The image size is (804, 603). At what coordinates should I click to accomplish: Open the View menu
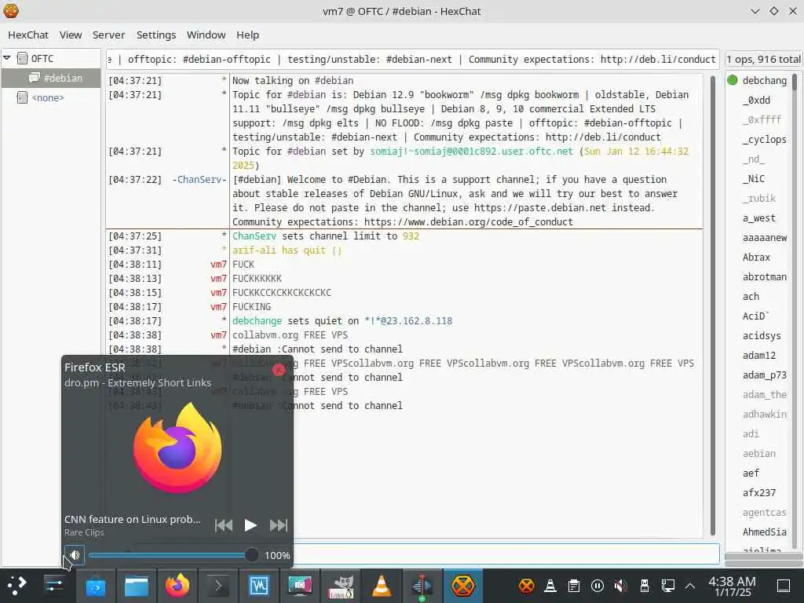70,35
